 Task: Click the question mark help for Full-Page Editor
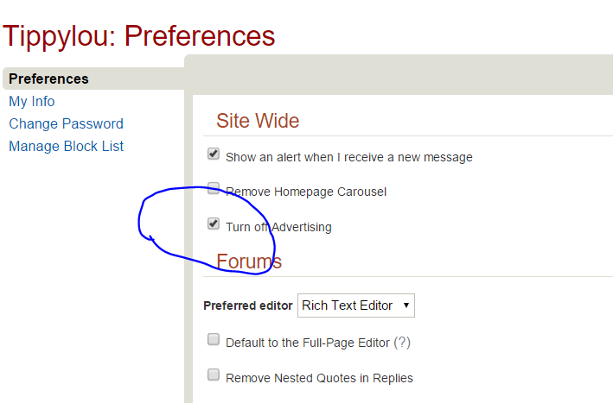pyautogui.click(x=402, y=343)
